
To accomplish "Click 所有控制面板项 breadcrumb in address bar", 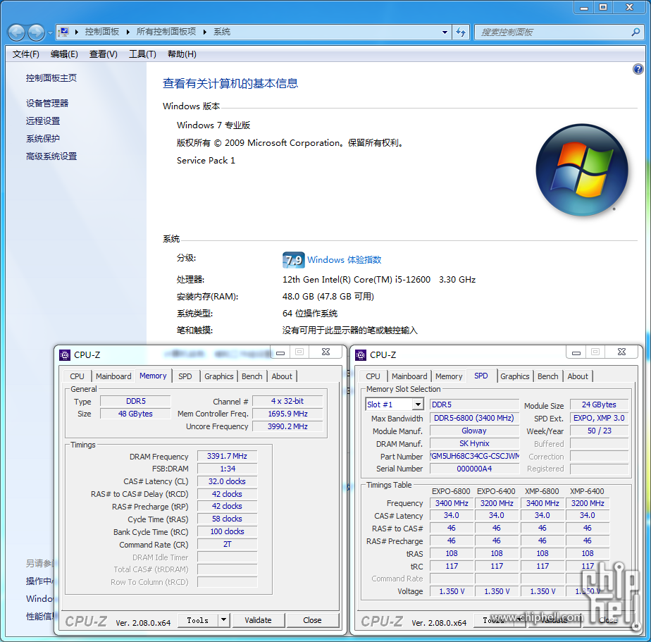I will 166,32.
